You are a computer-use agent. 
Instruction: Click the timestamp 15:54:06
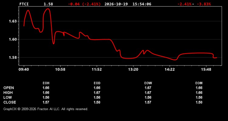pyautogui.click(x=142, y=4)
